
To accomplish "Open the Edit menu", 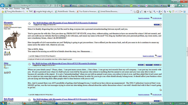I will (6, 8).
